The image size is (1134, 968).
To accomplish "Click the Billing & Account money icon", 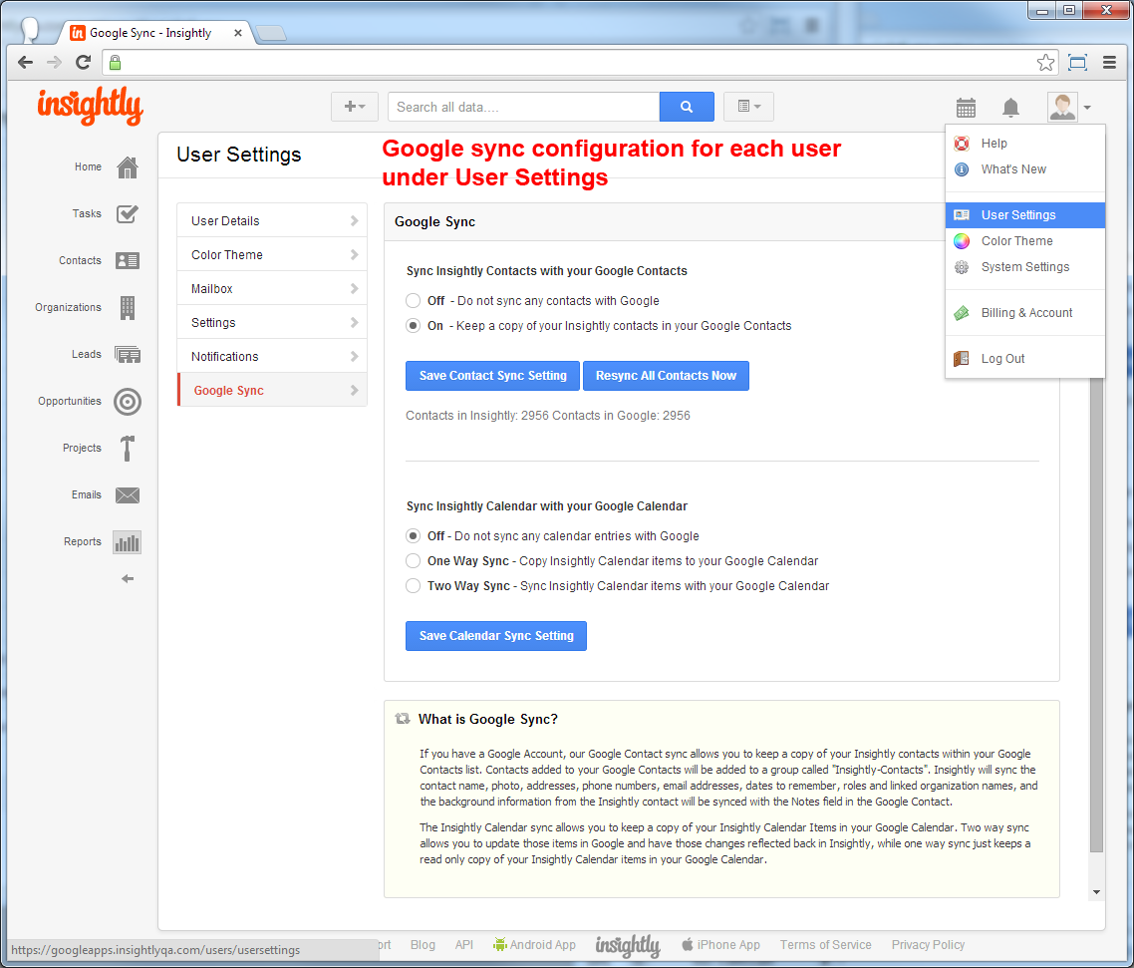I will 962,313.
